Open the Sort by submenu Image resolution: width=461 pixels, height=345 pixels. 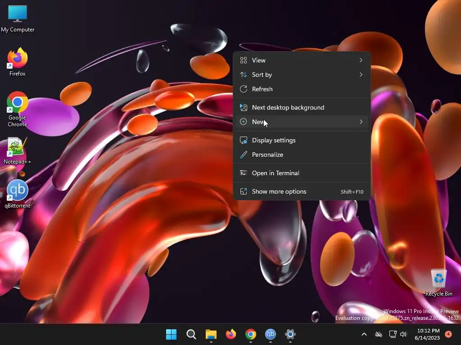pyautogui.click(x=302, y=75)
